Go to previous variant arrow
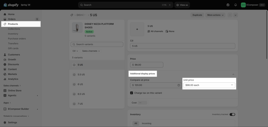The width and height of the screenshot is (268, 127). 230,15
